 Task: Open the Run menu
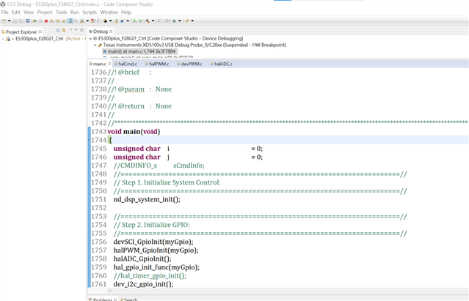74,12
